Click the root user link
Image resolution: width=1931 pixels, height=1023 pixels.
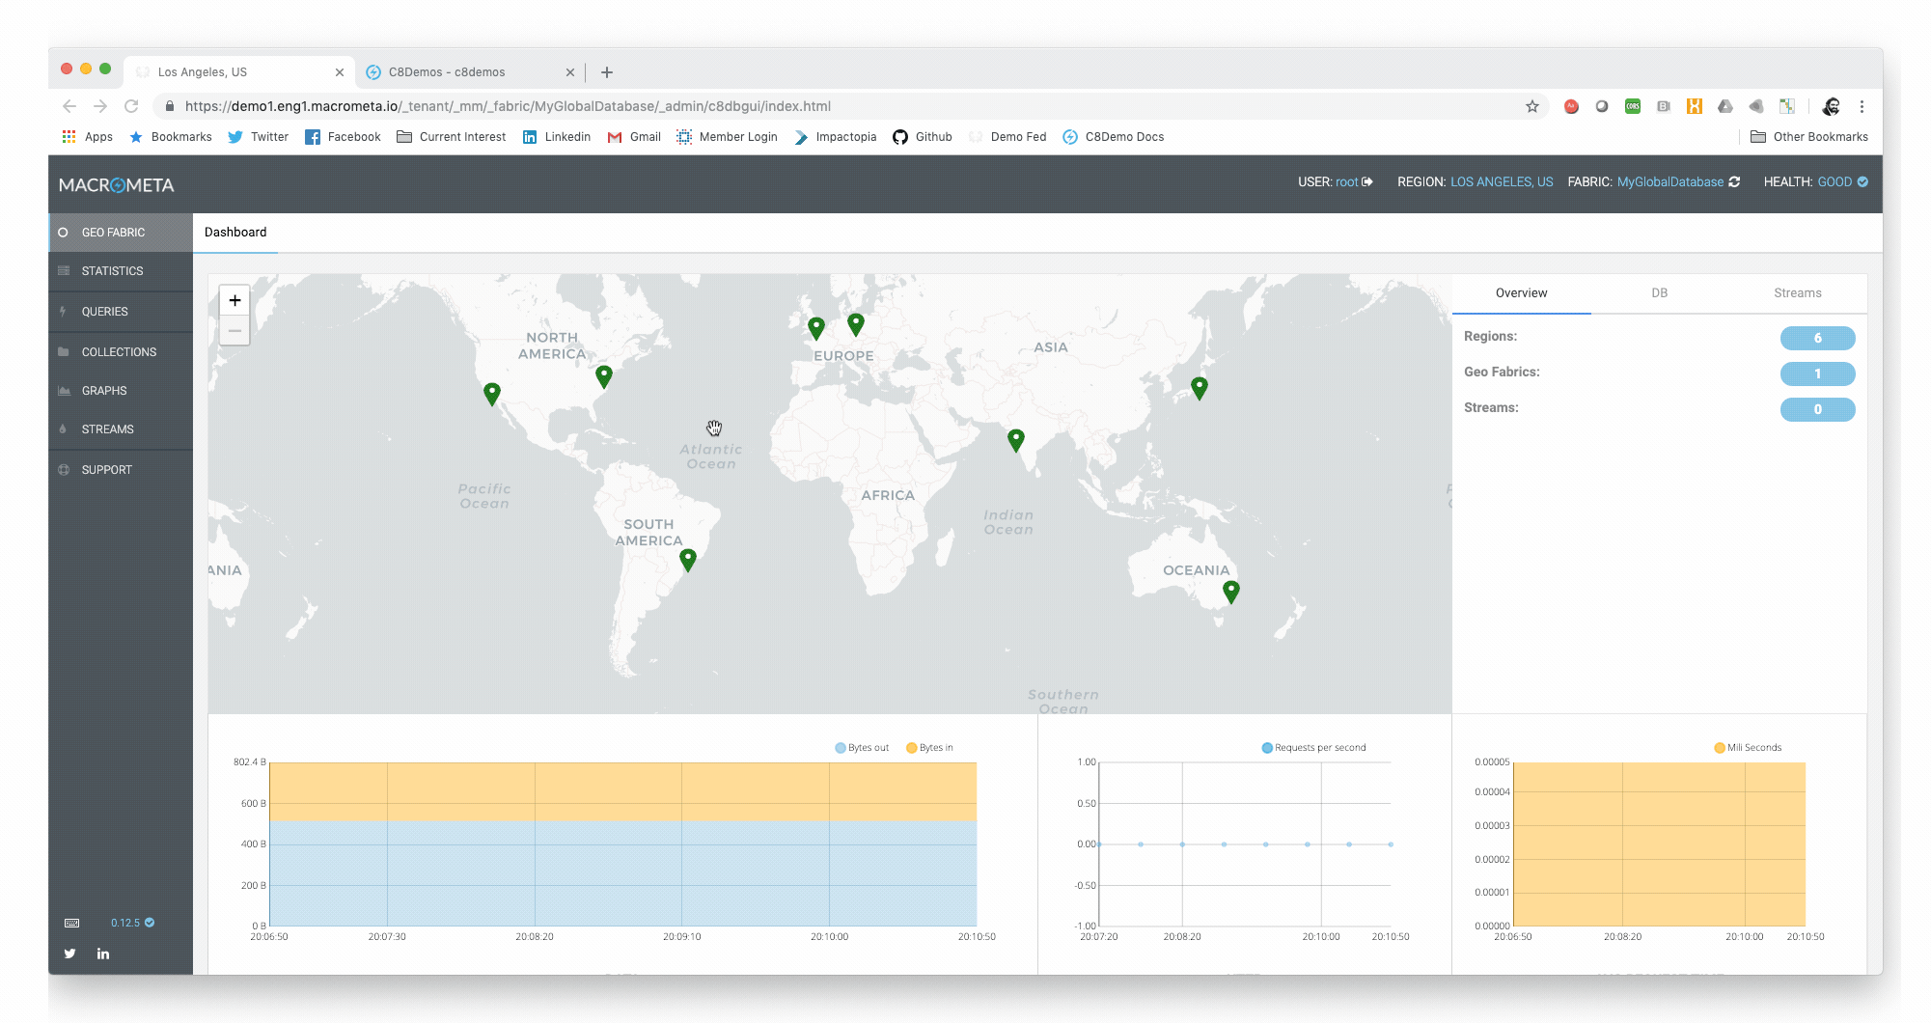click(x=1346, y=182)
